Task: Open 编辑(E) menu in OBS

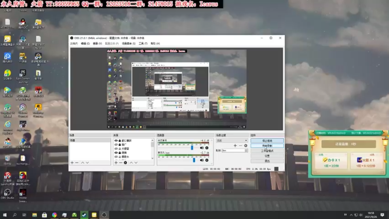Action: pyautogui.click(x=86, y=43)
